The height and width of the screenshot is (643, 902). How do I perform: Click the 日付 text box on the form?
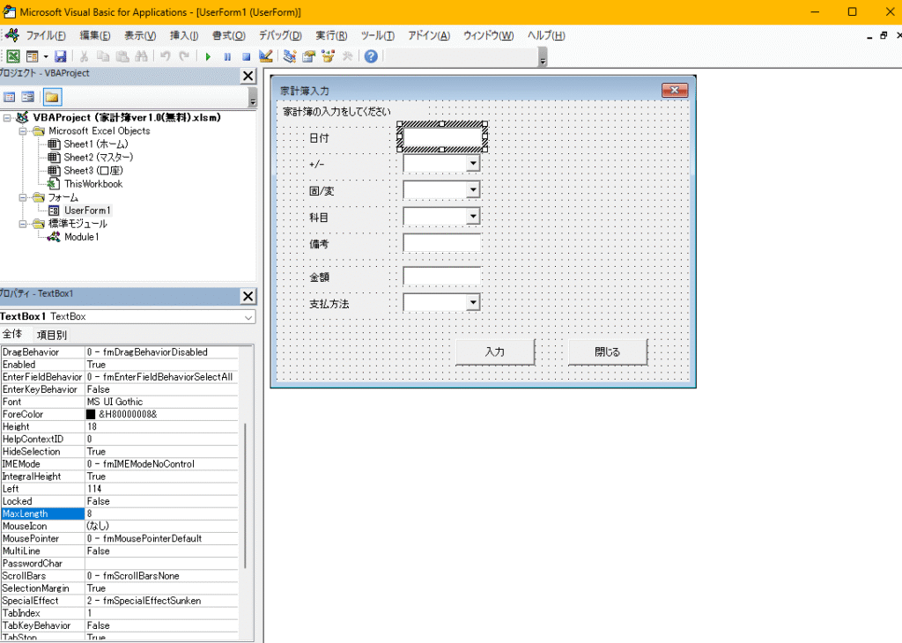442,137
